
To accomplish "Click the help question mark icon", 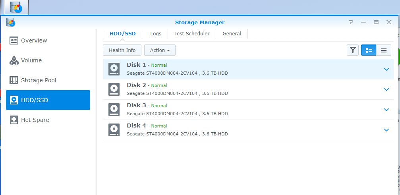I will [351, 22].
